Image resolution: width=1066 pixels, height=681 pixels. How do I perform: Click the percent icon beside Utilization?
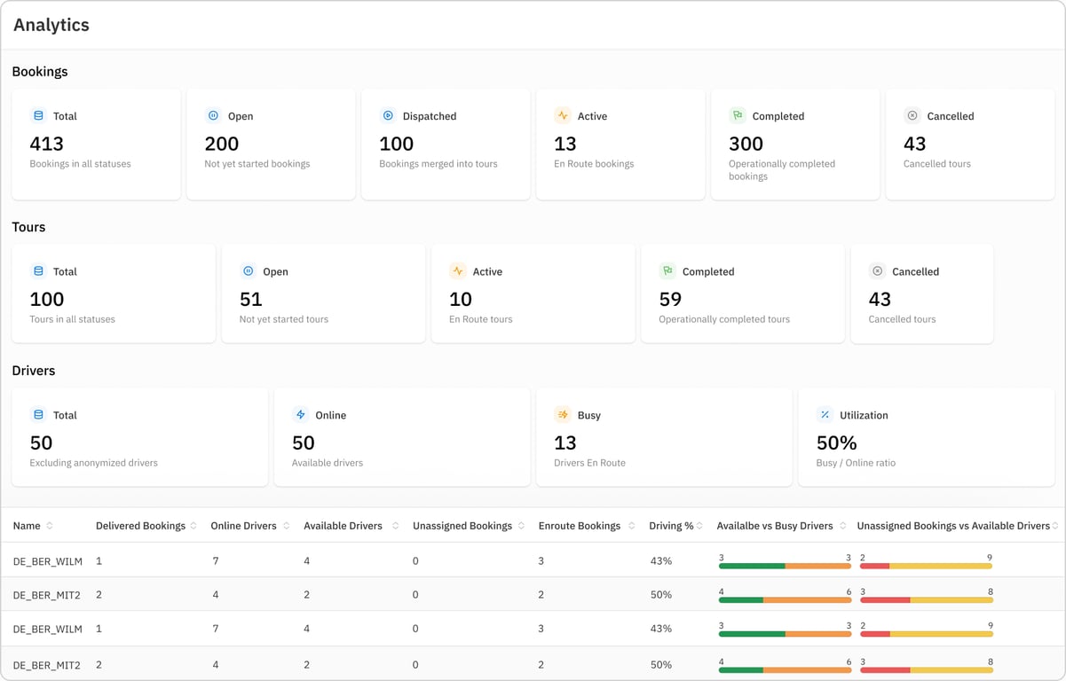[825, 414]
